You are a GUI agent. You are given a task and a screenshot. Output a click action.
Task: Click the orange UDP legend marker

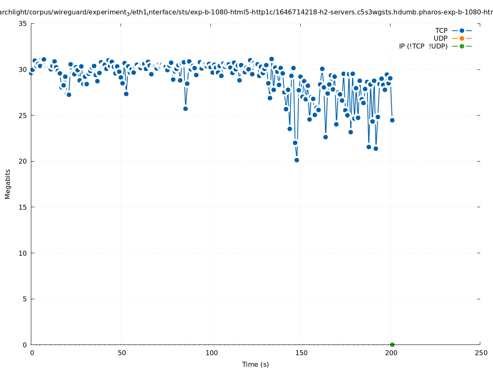pyautogui.click(x=462, y=38)
